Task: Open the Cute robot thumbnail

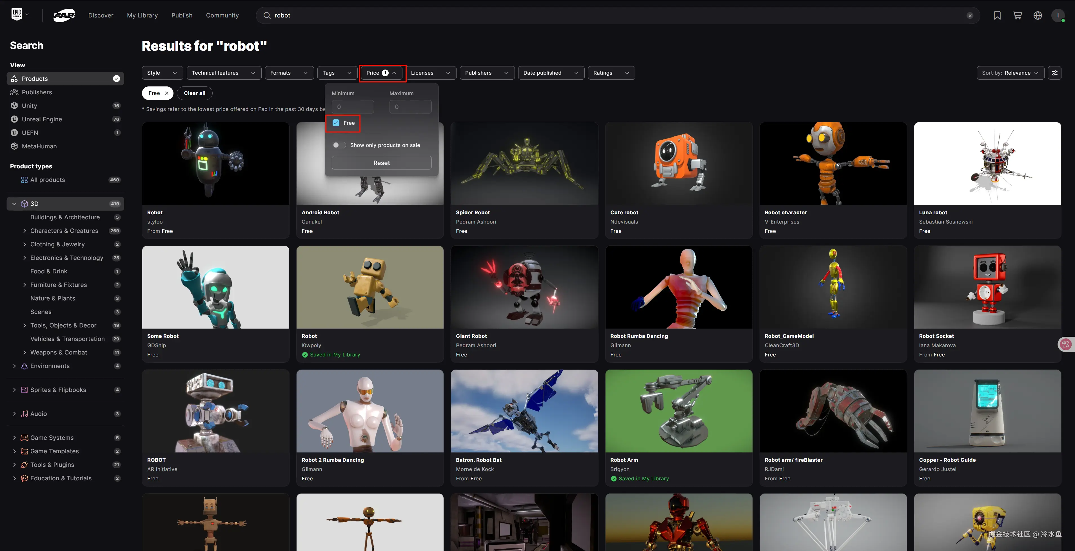Action: [x=678, y=163]
